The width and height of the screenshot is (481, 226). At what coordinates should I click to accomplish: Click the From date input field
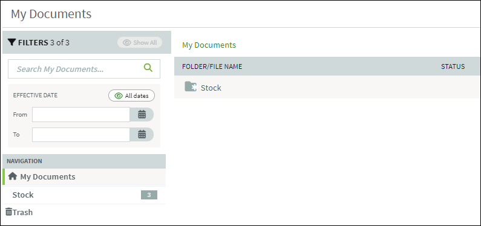tap(81, 115)
